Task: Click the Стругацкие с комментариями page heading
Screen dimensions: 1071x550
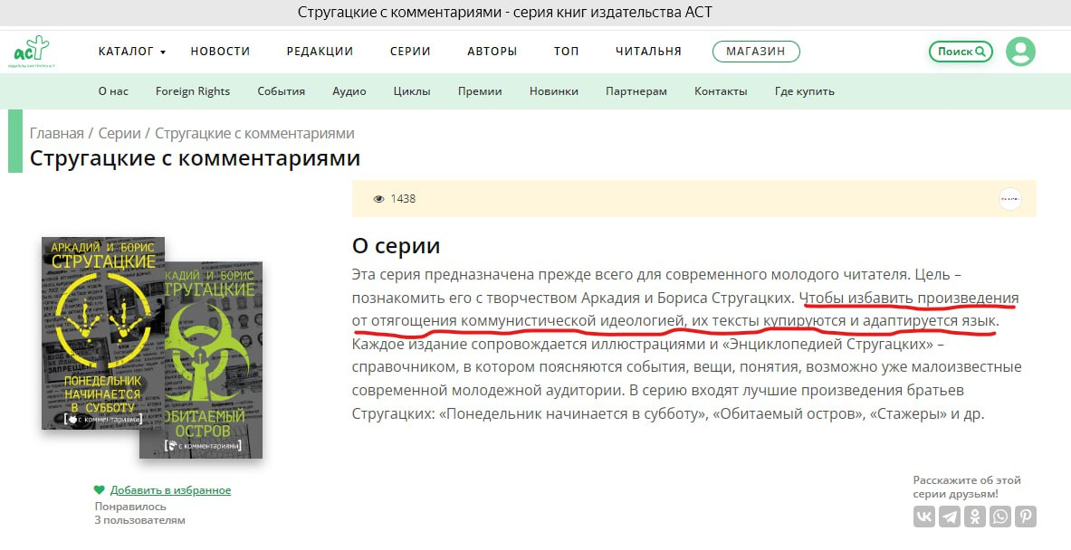Action: (195, 158)
